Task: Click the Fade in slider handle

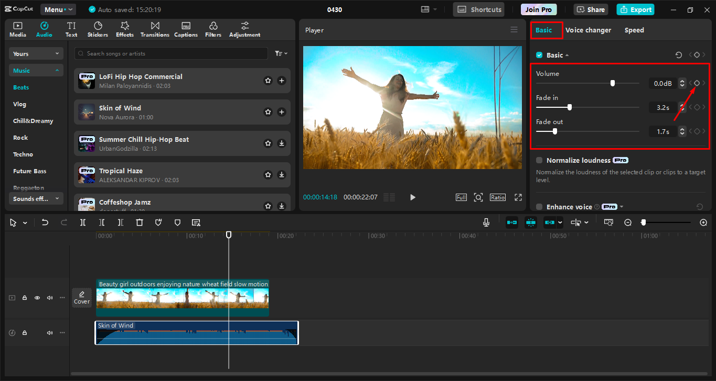Action: (570, 107)
